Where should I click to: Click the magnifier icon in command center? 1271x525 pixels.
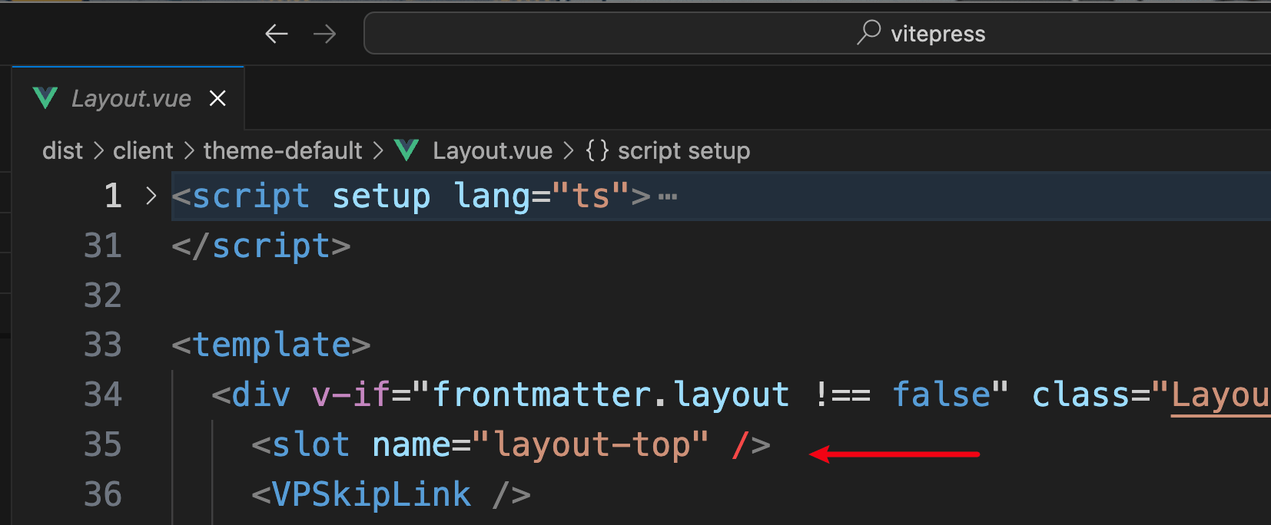pos(868,32)
